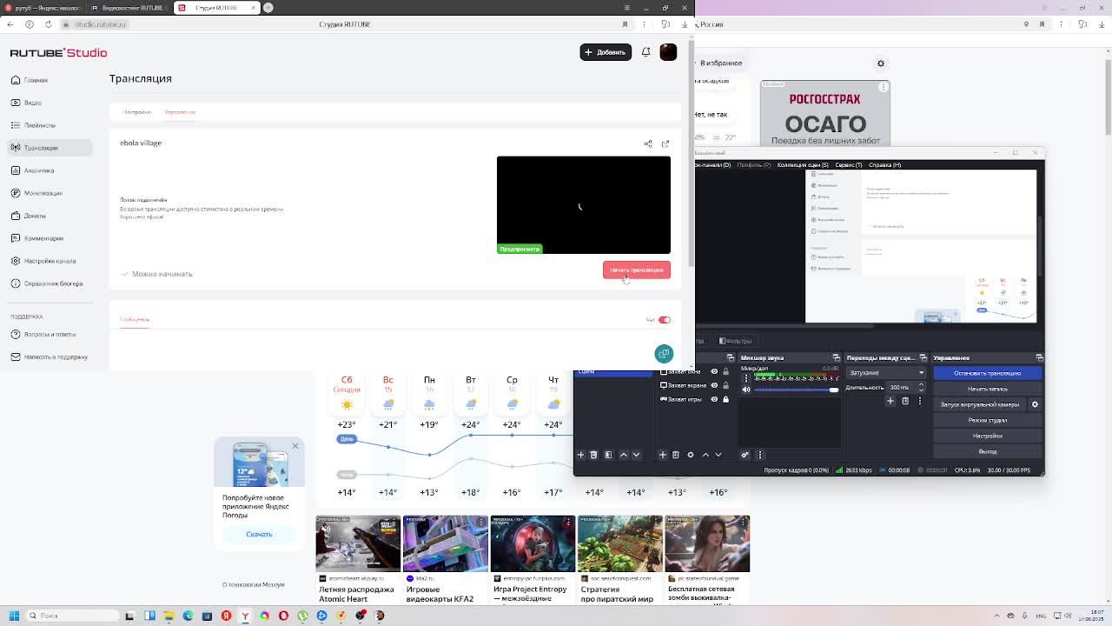
Task: Open Коллекция сцен (S) menu in OBS
Action: click(x=803, y=164)
